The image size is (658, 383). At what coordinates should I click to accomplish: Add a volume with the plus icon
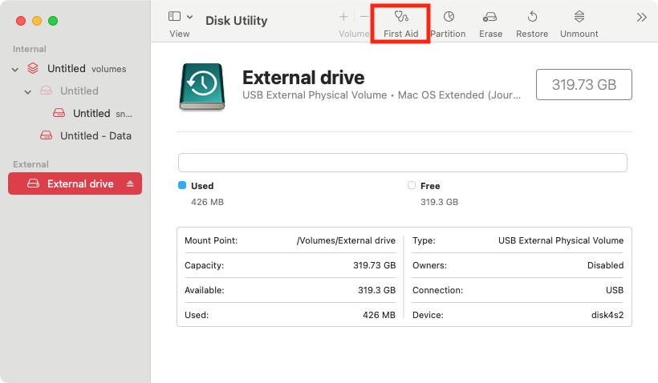[343, 17]
